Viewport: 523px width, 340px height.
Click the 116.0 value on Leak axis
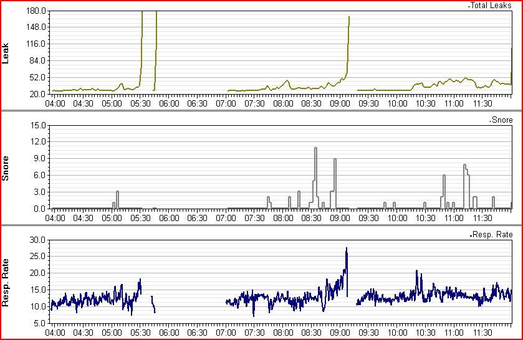click(36, 44)
